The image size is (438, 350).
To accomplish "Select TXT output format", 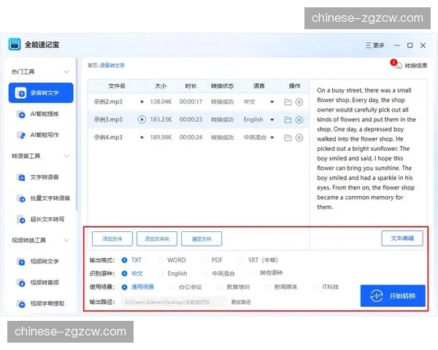I will pyautogui.click(x=125, y=260).
